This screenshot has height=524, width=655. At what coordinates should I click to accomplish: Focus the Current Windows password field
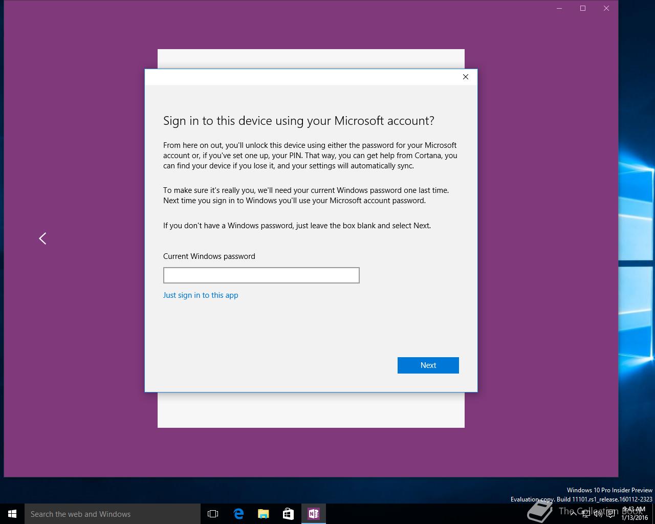click(x=261, y=275)
